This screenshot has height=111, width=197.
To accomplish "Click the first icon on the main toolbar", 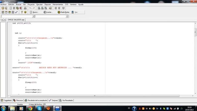I will pos(3,8).
